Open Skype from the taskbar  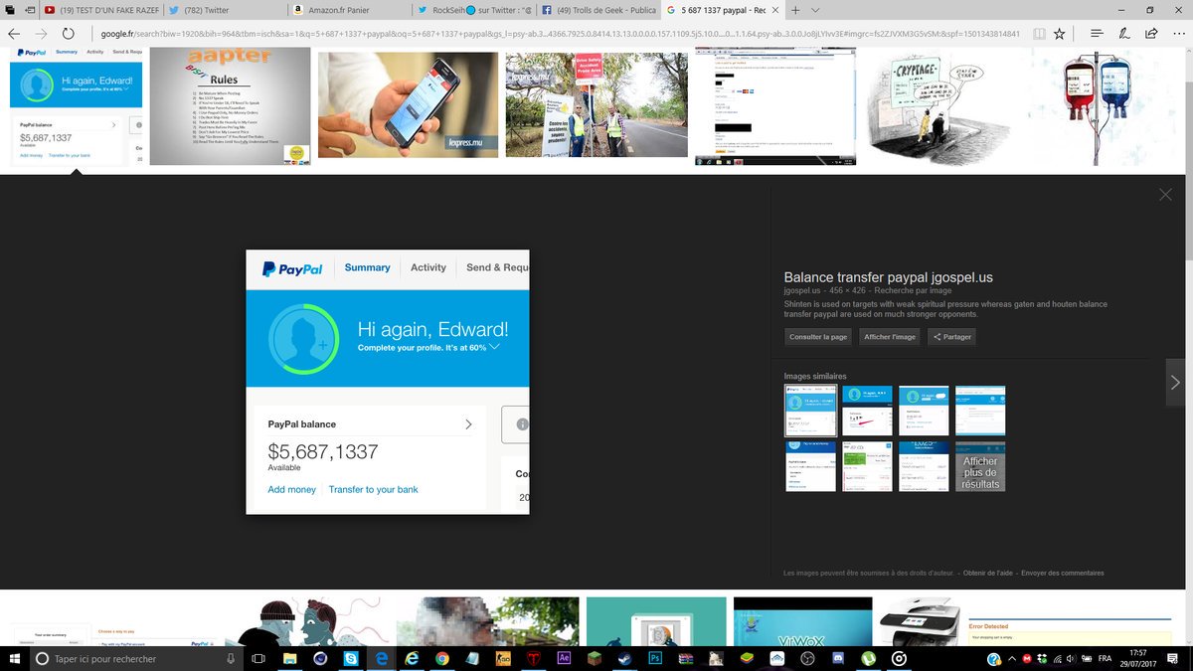point(351,658)
